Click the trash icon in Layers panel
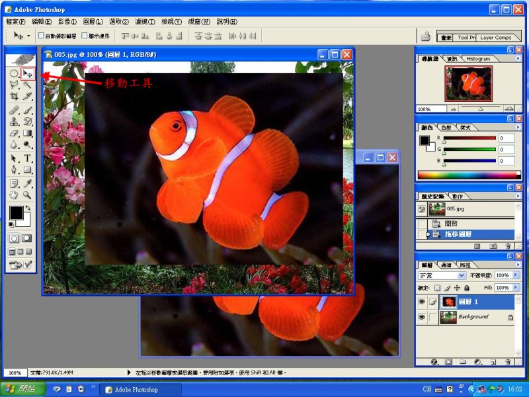The height and width of the screenshot is (397, 529). (x=508, y=362)
